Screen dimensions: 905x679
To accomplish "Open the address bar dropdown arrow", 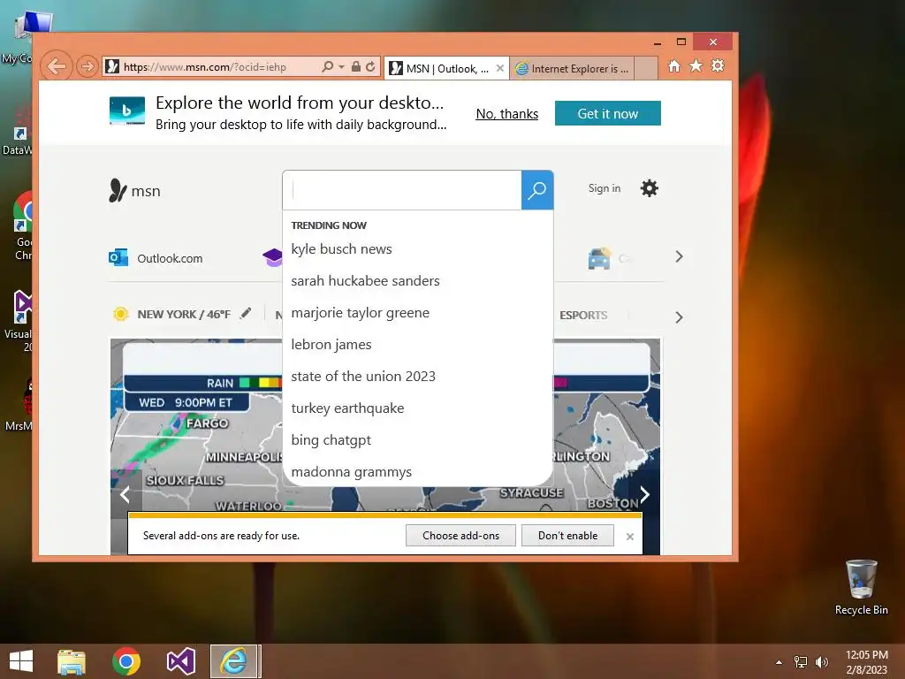I will tap(341, 67).
